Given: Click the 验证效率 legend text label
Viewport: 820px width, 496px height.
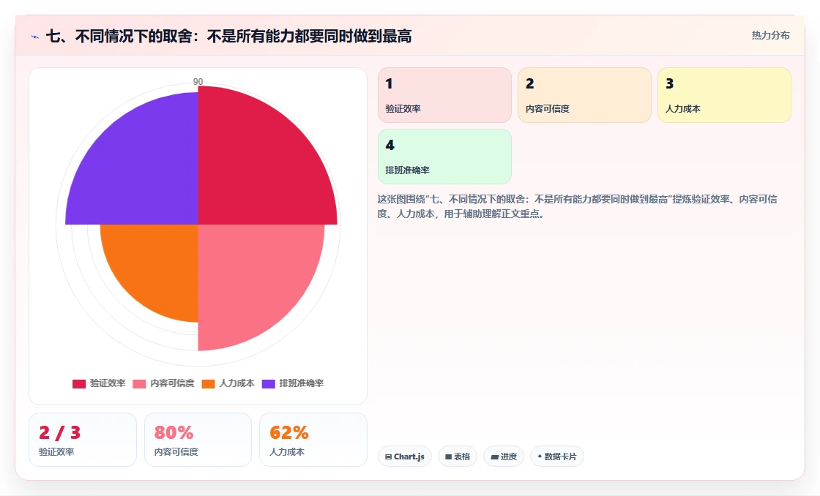Looking at the screenshot, I should 108,383.
